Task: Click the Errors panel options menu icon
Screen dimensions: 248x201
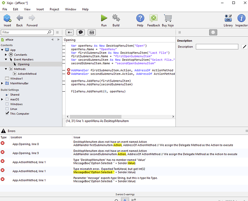Action: click(x=246, y=131)
